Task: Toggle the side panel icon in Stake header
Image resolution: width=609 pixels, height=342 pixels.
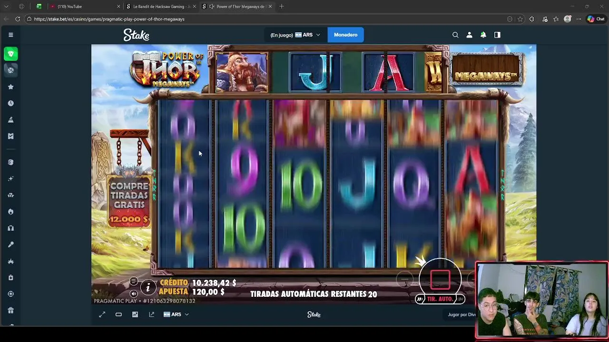Action: pos(497,35)
